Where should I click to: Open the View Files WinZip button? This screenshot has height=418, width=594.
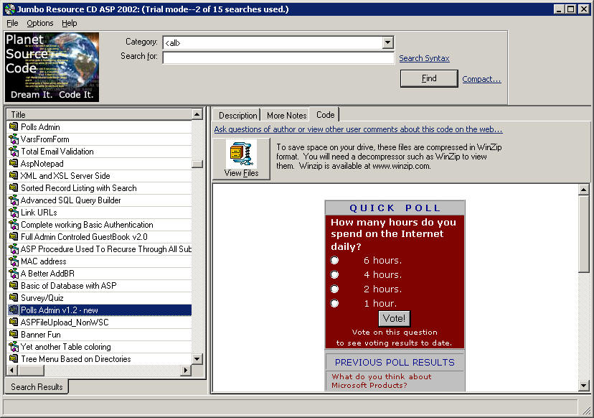241,159
